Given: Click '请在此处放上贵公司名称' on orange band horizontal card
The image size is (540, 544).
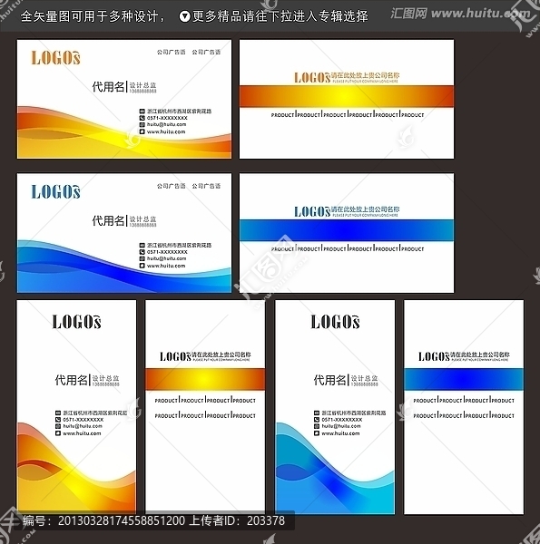Looking at the screenshot, I should tap(365, 75).
